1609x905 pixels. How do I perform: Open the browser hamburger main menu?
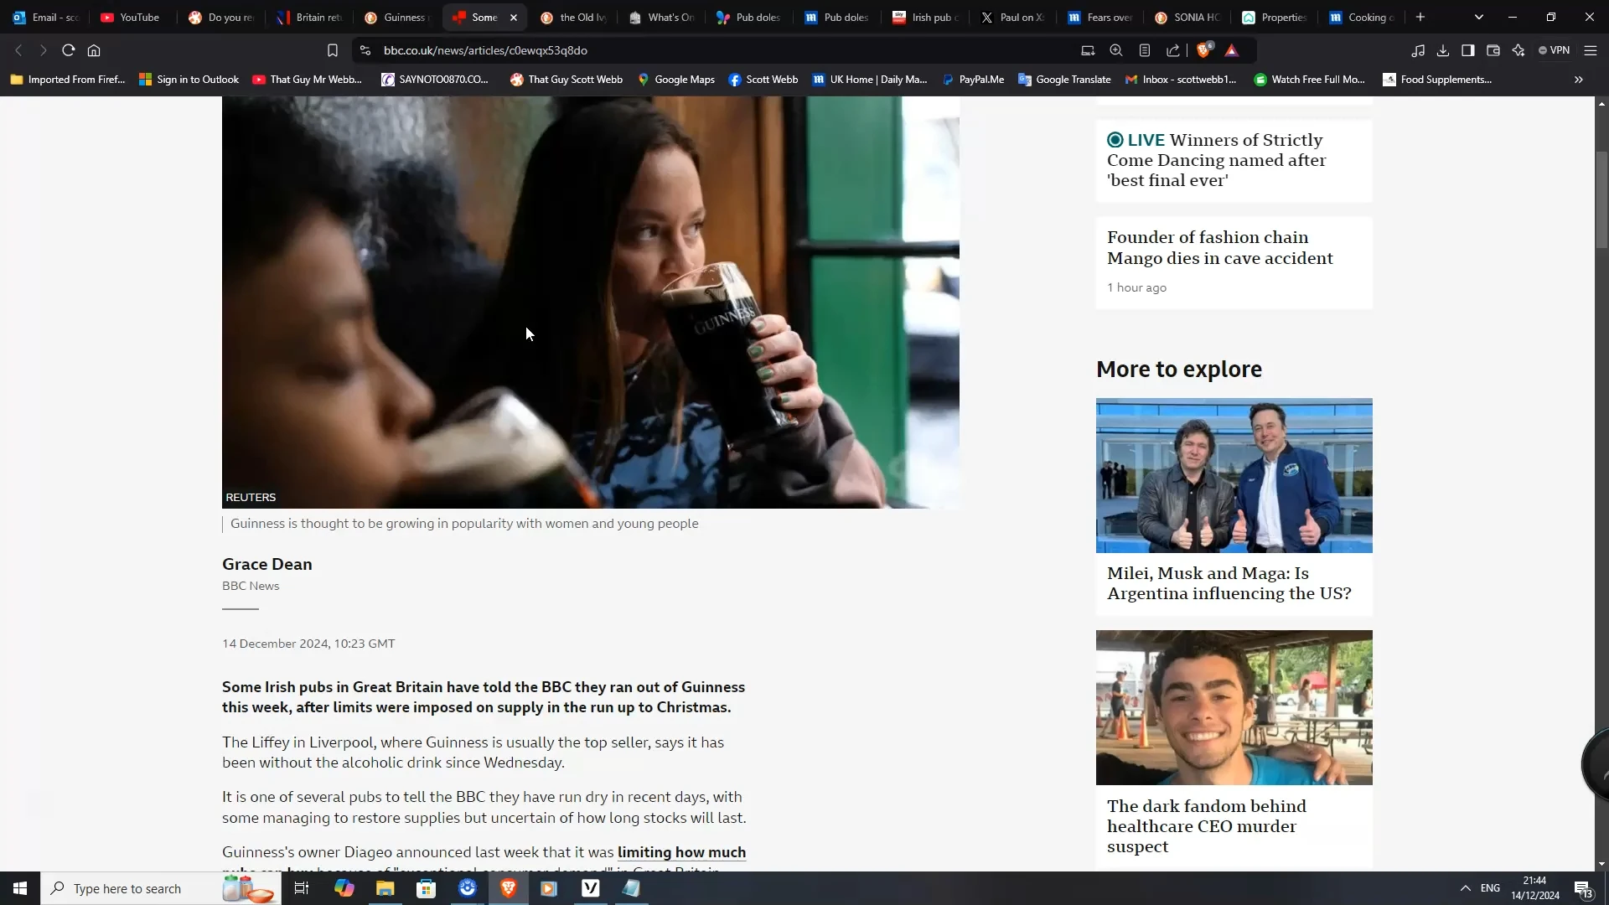click(x=1591, y=50)
